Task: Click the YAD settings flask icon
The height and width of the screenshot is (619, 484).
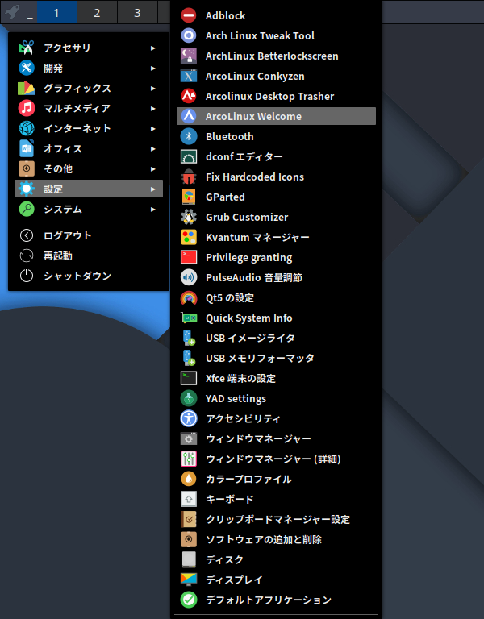Action: coord(189,398)
